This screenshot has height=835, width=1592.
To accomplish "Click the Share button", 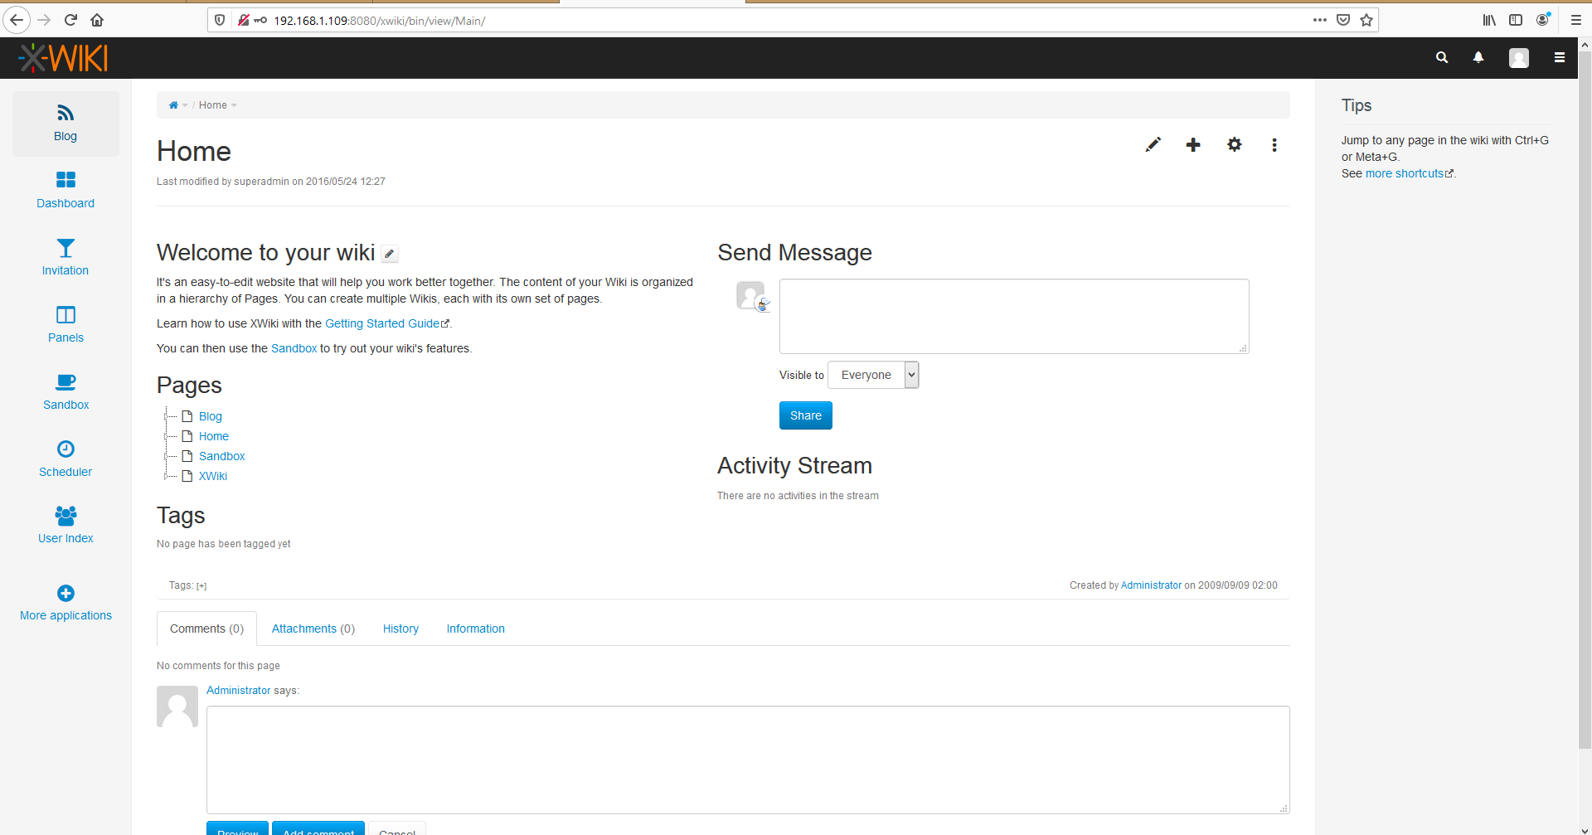I will click(x=805, y=415).
